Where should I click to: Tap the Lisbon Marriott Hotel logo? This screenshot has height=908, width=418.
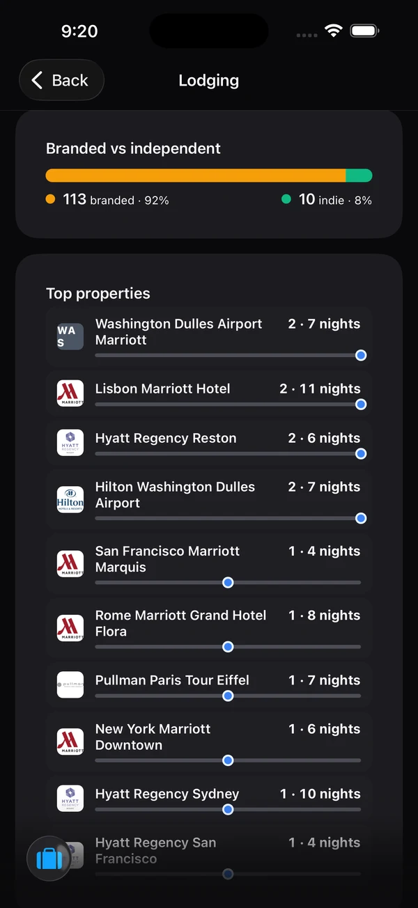70,393
